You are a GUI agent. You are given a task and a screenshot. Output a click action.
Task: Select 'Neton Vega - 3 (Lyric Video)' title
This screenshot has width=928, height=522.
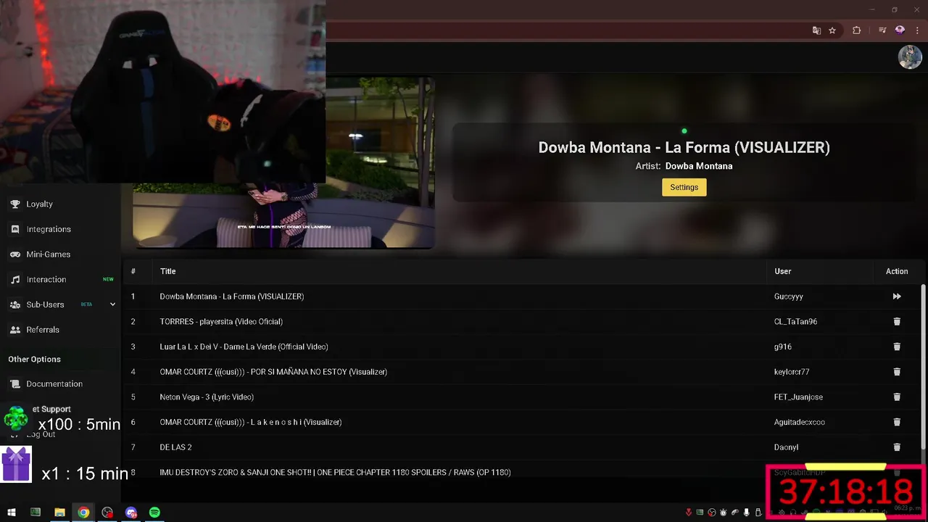point(207,397)
